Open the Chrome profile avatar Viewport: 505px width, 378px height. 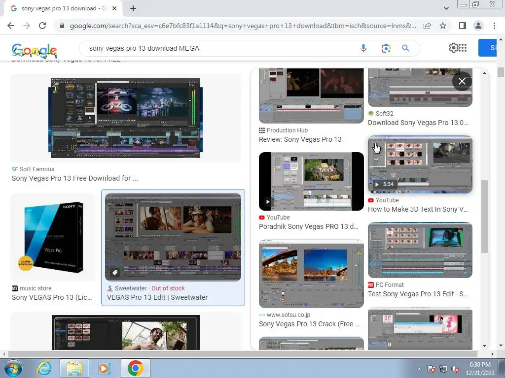(478, 26)
